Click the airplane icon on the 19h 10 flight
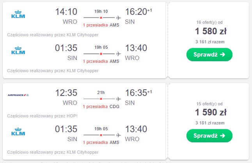The height and width of the screenshot is (163, 252). (x=119, y=18)
